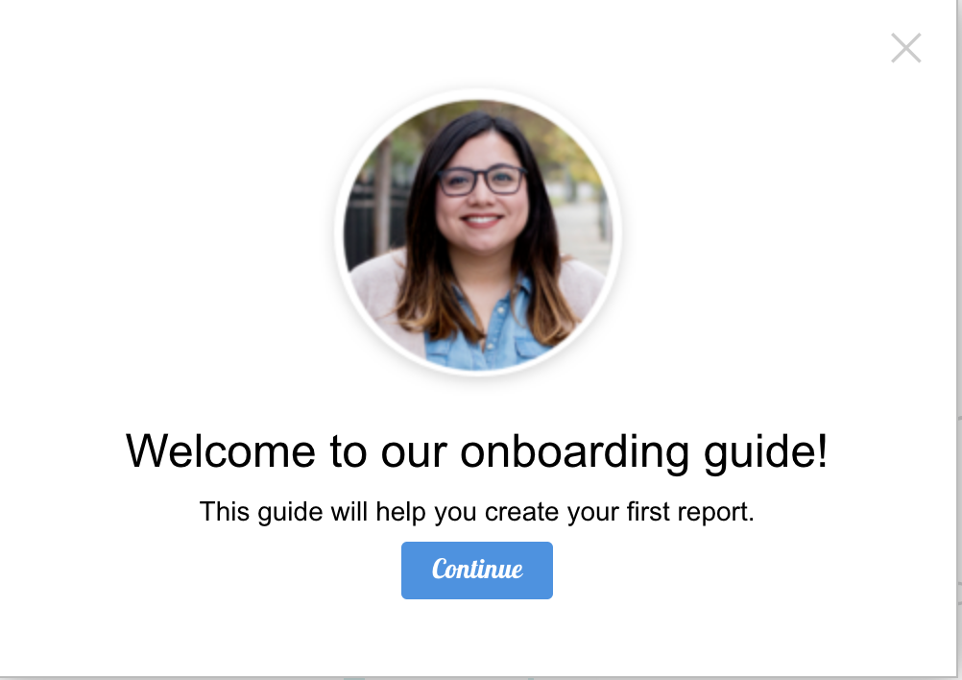
Task: Select the circular profile photo
Action: [x=478, y=233]
